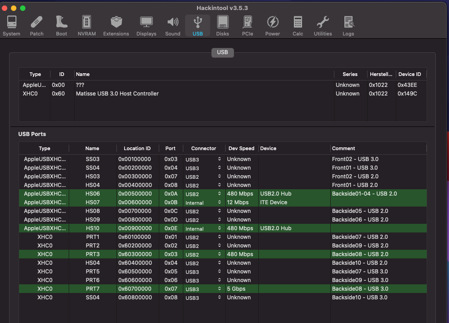
Task: Select the Matisse USB 3.0 Host Controller row
Action: tap(117, 94)
